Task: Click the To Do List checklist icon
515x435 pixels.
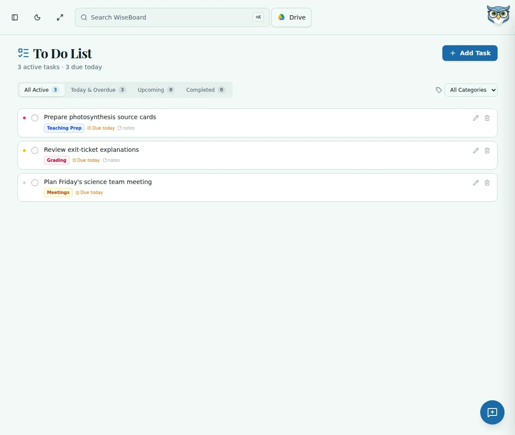Action: 23,53
